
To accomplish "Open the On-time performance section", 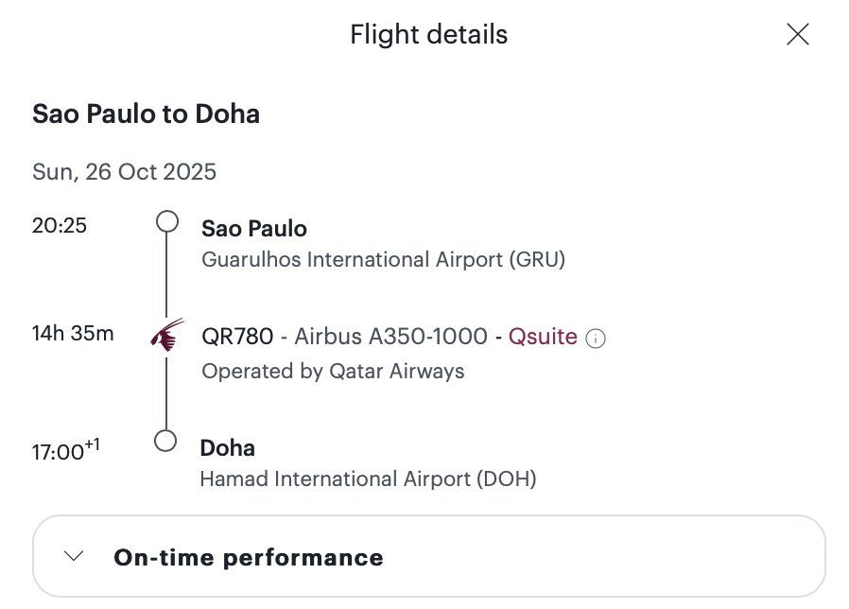I will click(x=429, y=556).
